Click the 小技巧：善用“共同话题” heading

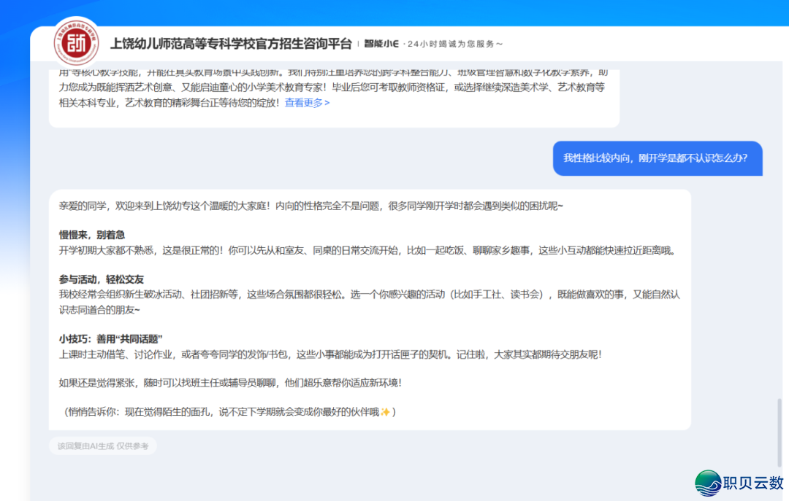tap(110, 339)
